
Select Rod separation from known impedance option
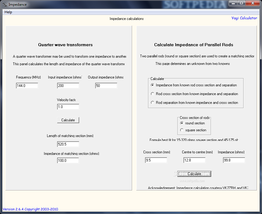click(194, 103)
